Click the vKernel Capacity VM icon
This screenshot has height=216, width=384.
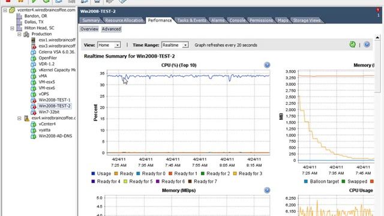[34, 70]
